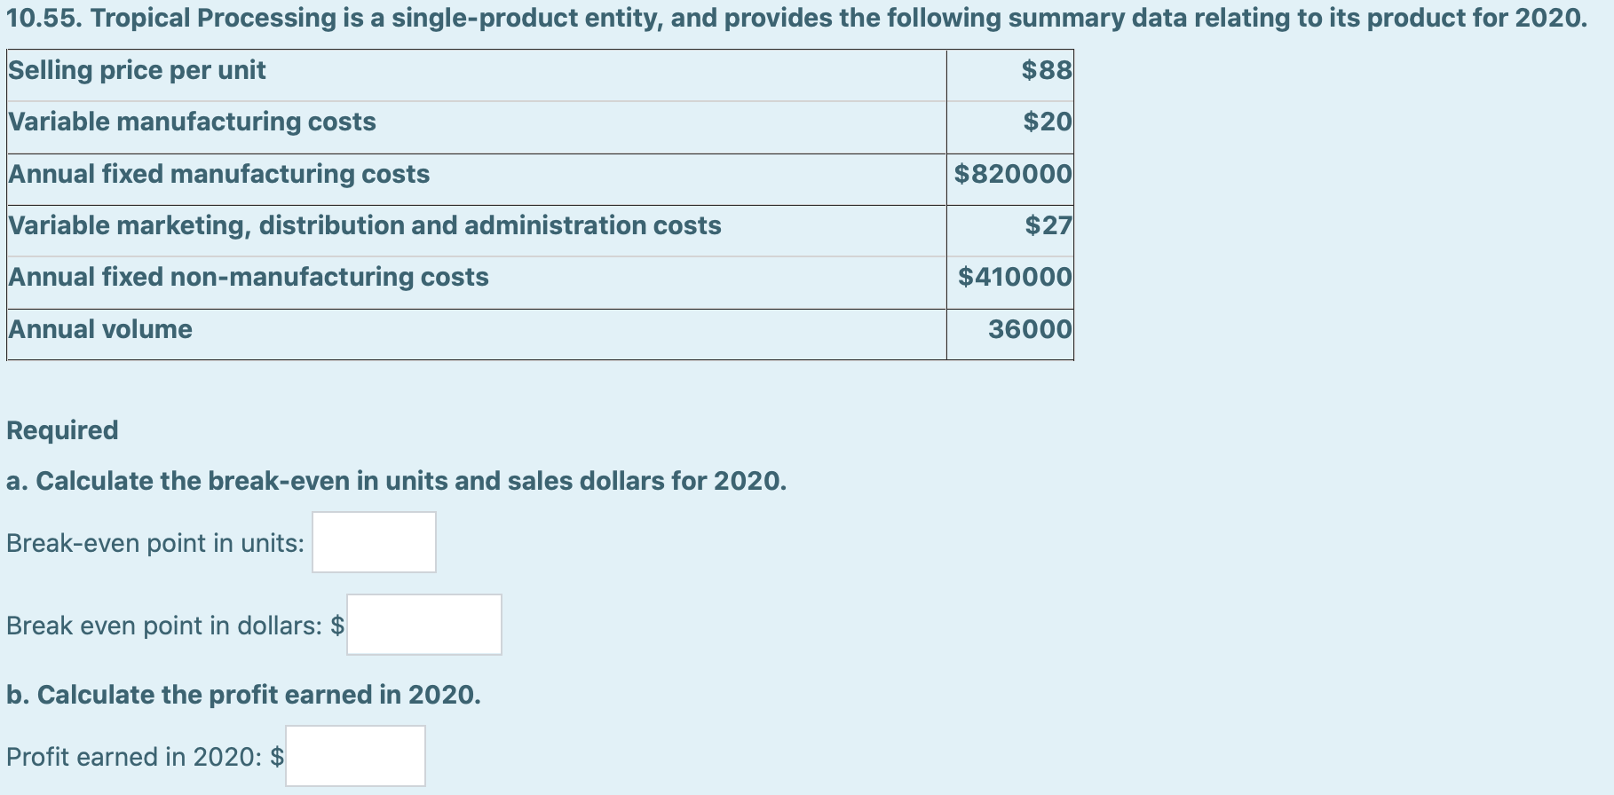Click the $88 value cell

click(1012, 70)
